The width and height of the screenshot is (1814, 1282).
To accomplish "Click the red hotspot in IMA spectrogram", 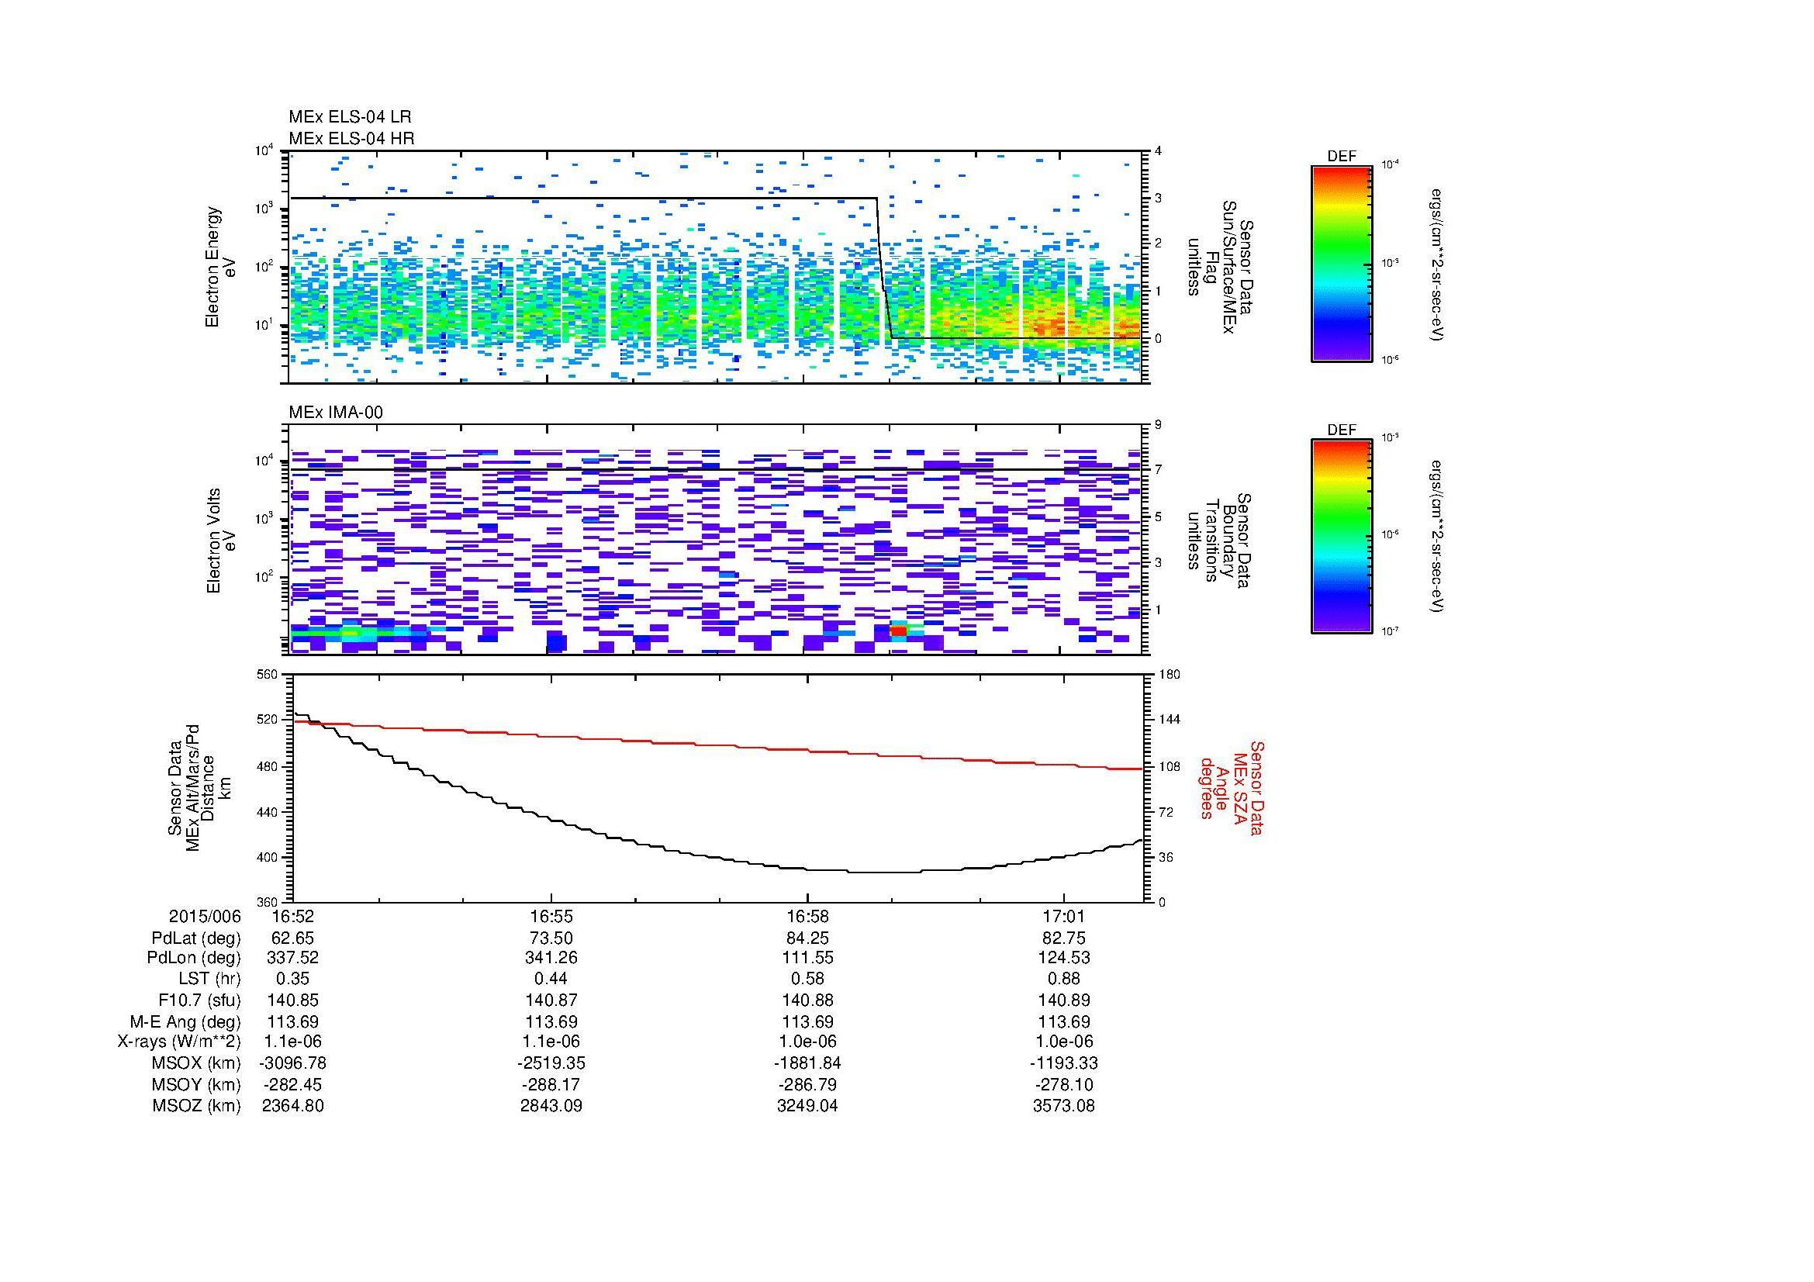I will click(898, 631).
